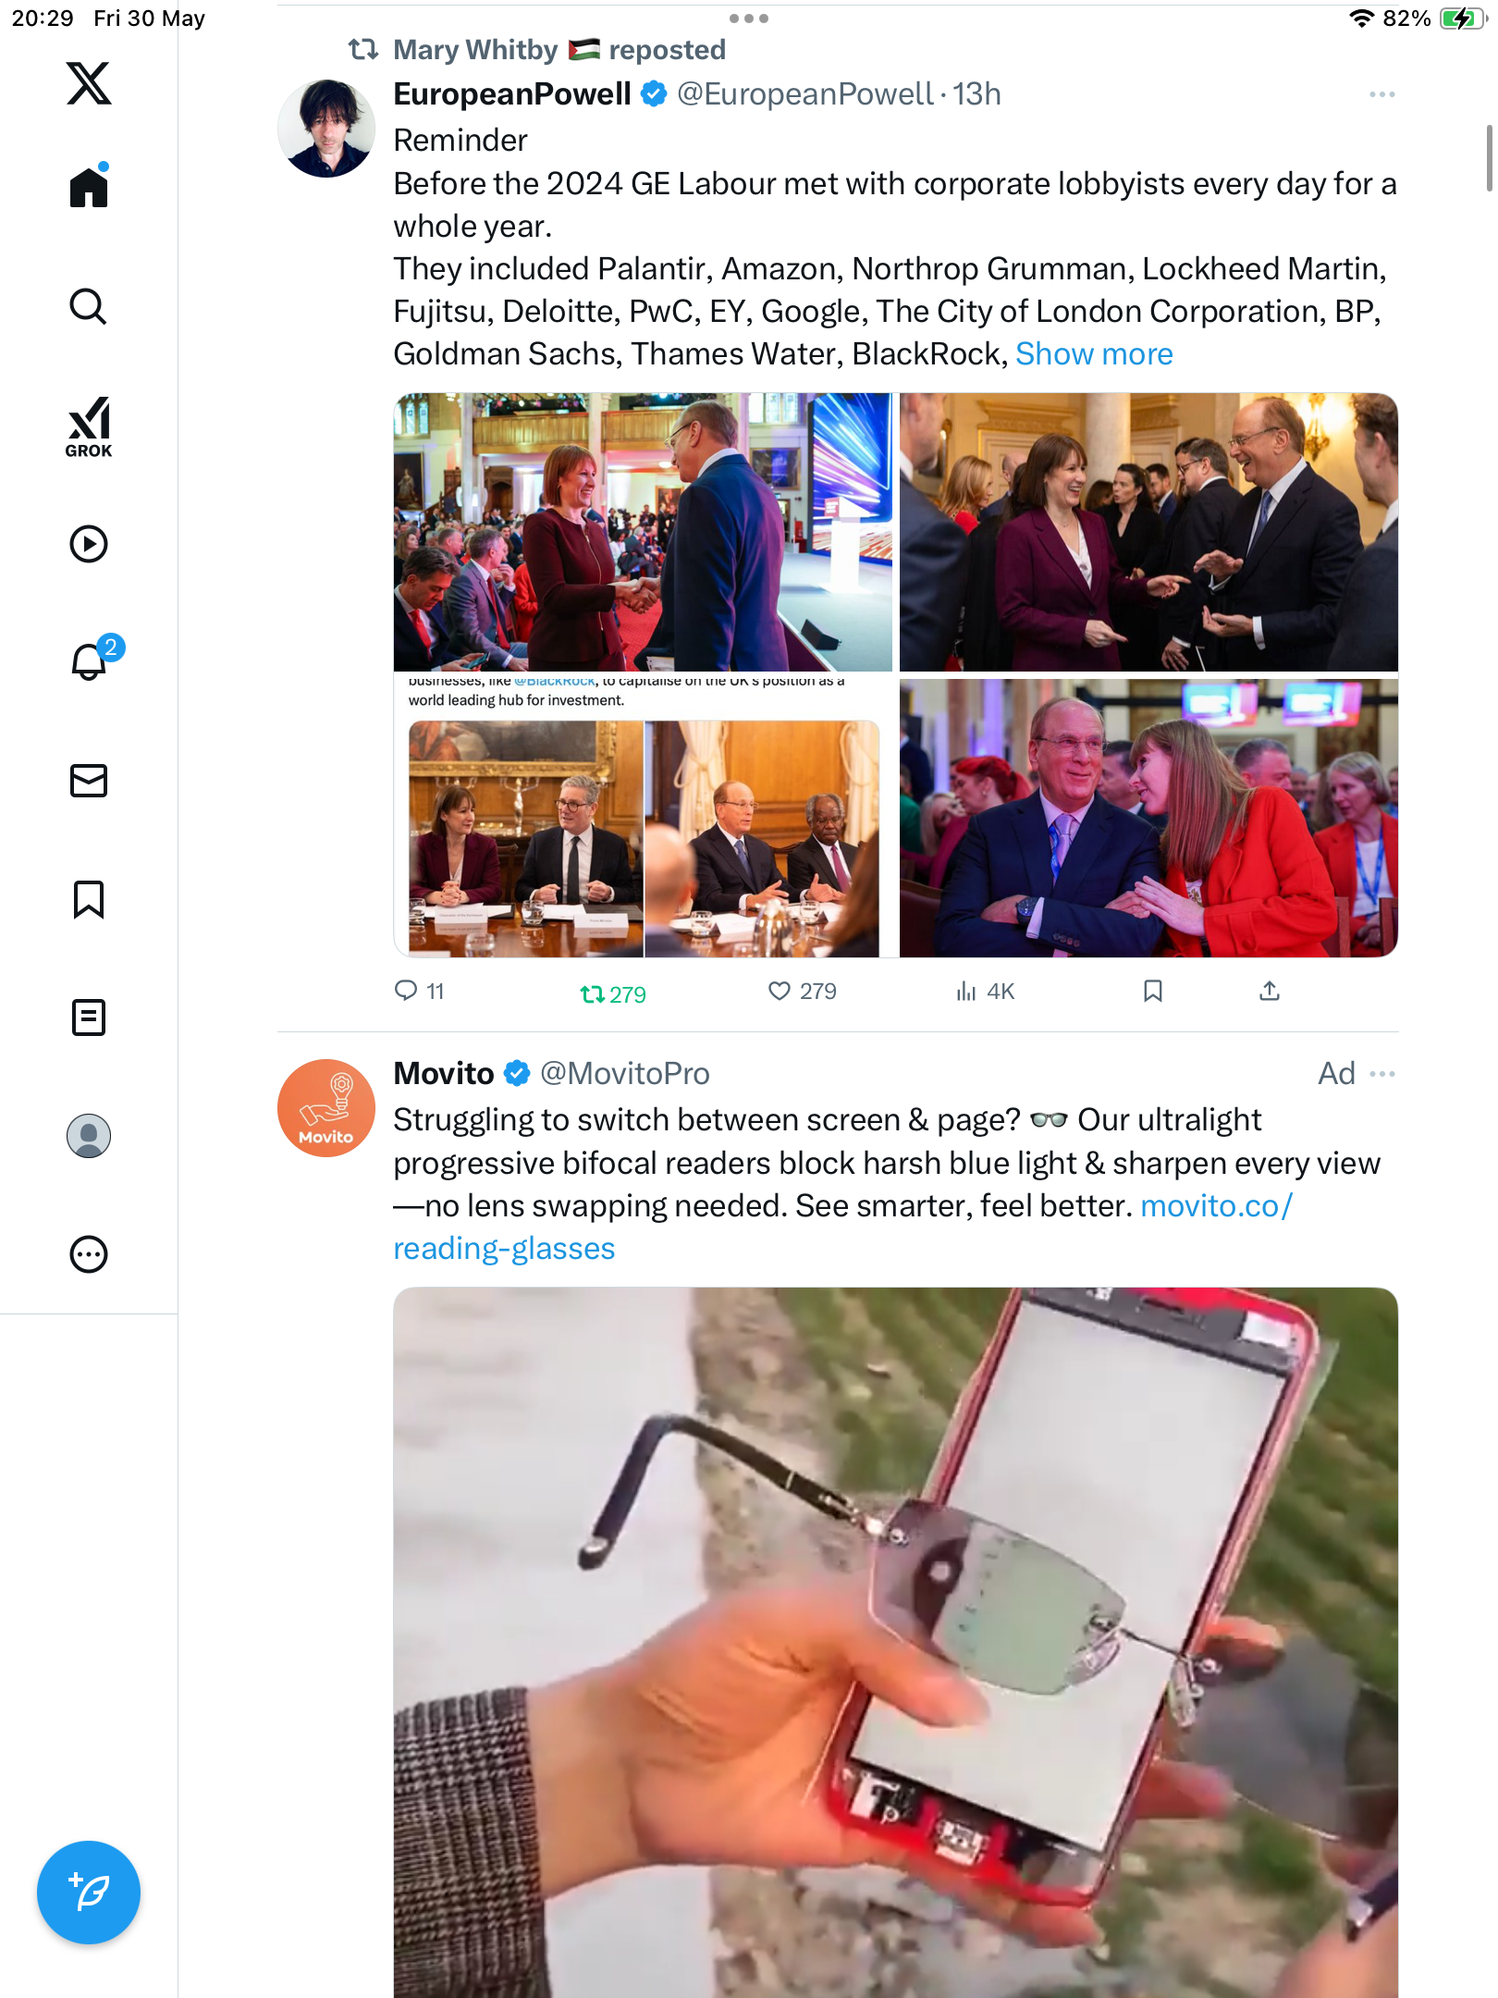Open the movito.co/reading-glasses link

[842, 1227]
